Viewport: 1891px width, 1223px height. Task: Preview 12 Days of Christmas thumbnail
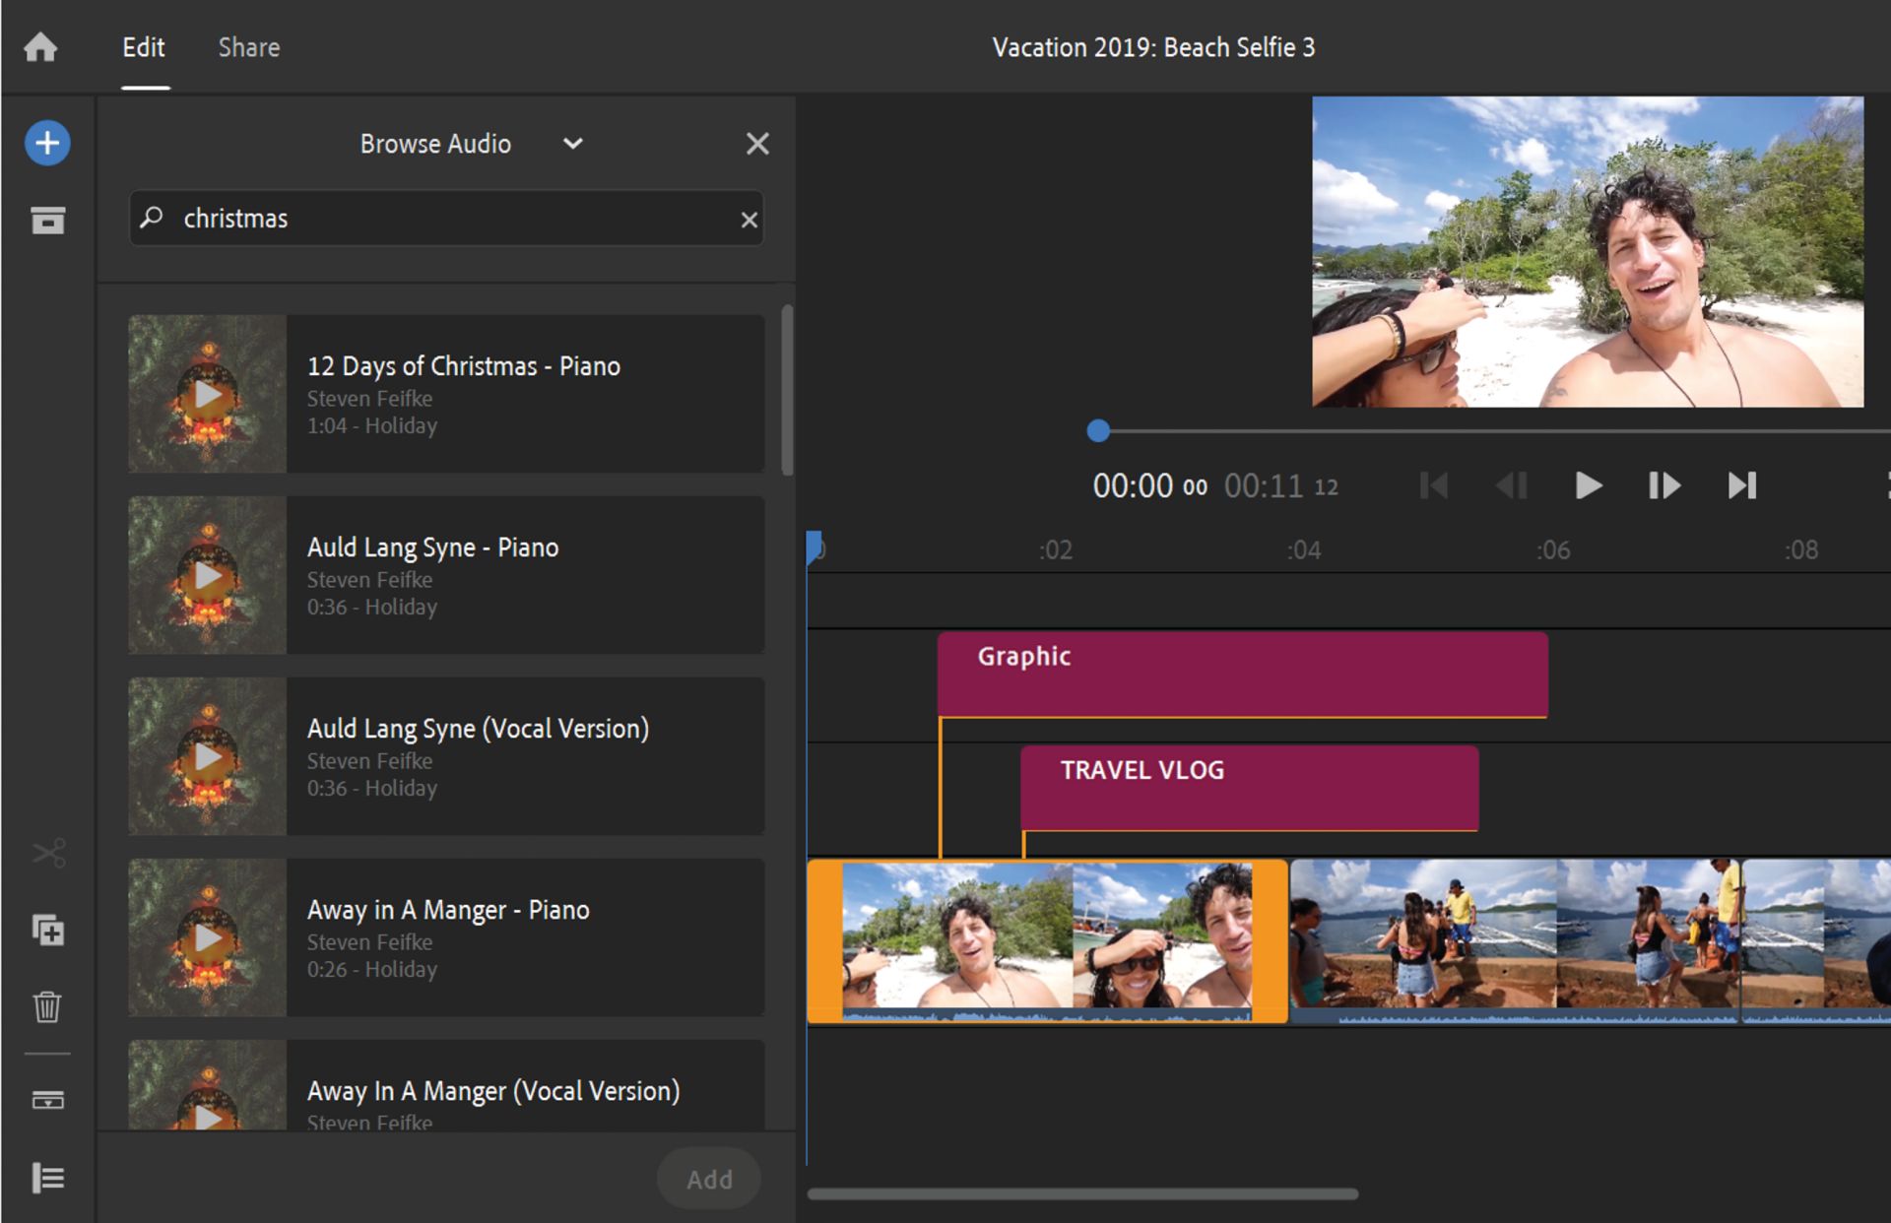coord(207,394)
